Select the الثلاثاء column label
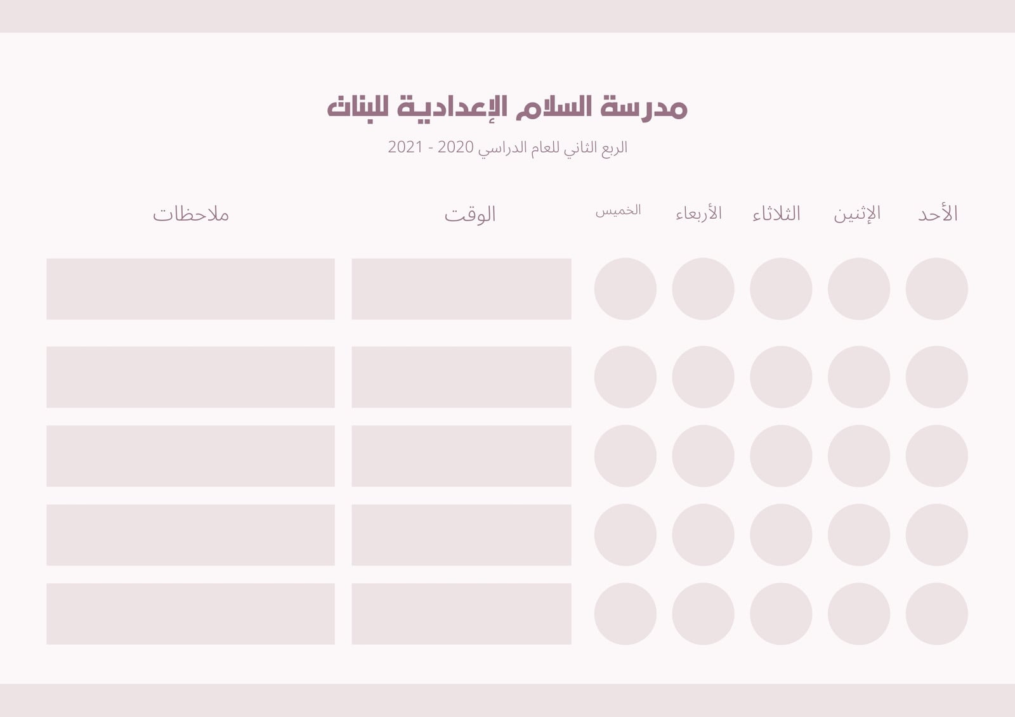 click(776, 214)
